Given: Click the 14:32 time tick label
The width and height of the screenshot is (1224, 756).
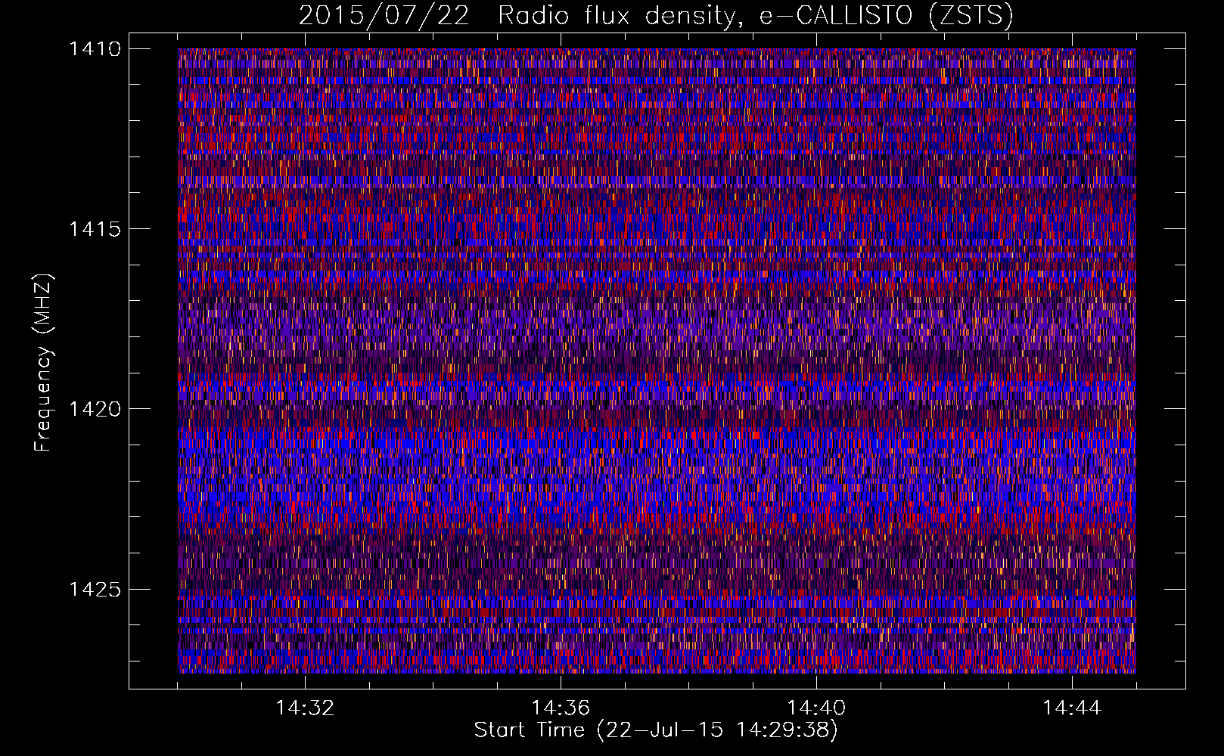Looking at the screenshot, I should point(305,708).
